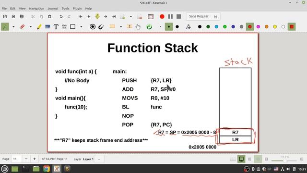The image size is (307, 173).
Task: Pause the audio recording
Action: pos(170,16)
